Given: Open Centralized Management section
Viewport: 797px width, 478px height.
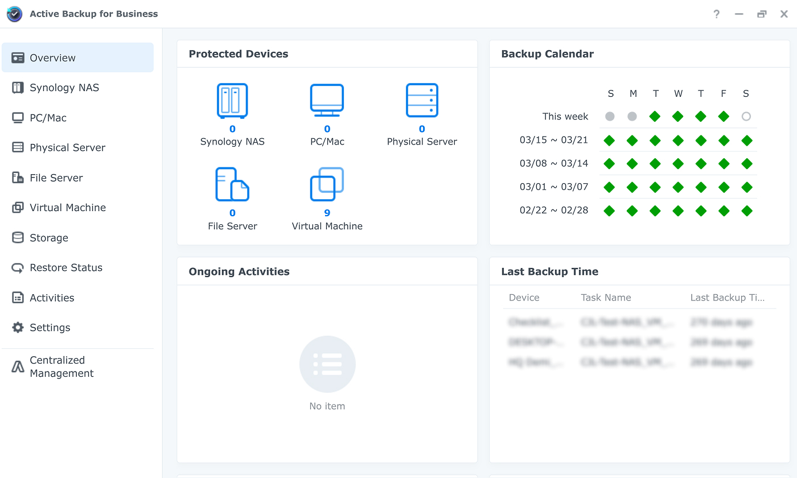Looking at the screenshot, I should (x=61, y=367).
